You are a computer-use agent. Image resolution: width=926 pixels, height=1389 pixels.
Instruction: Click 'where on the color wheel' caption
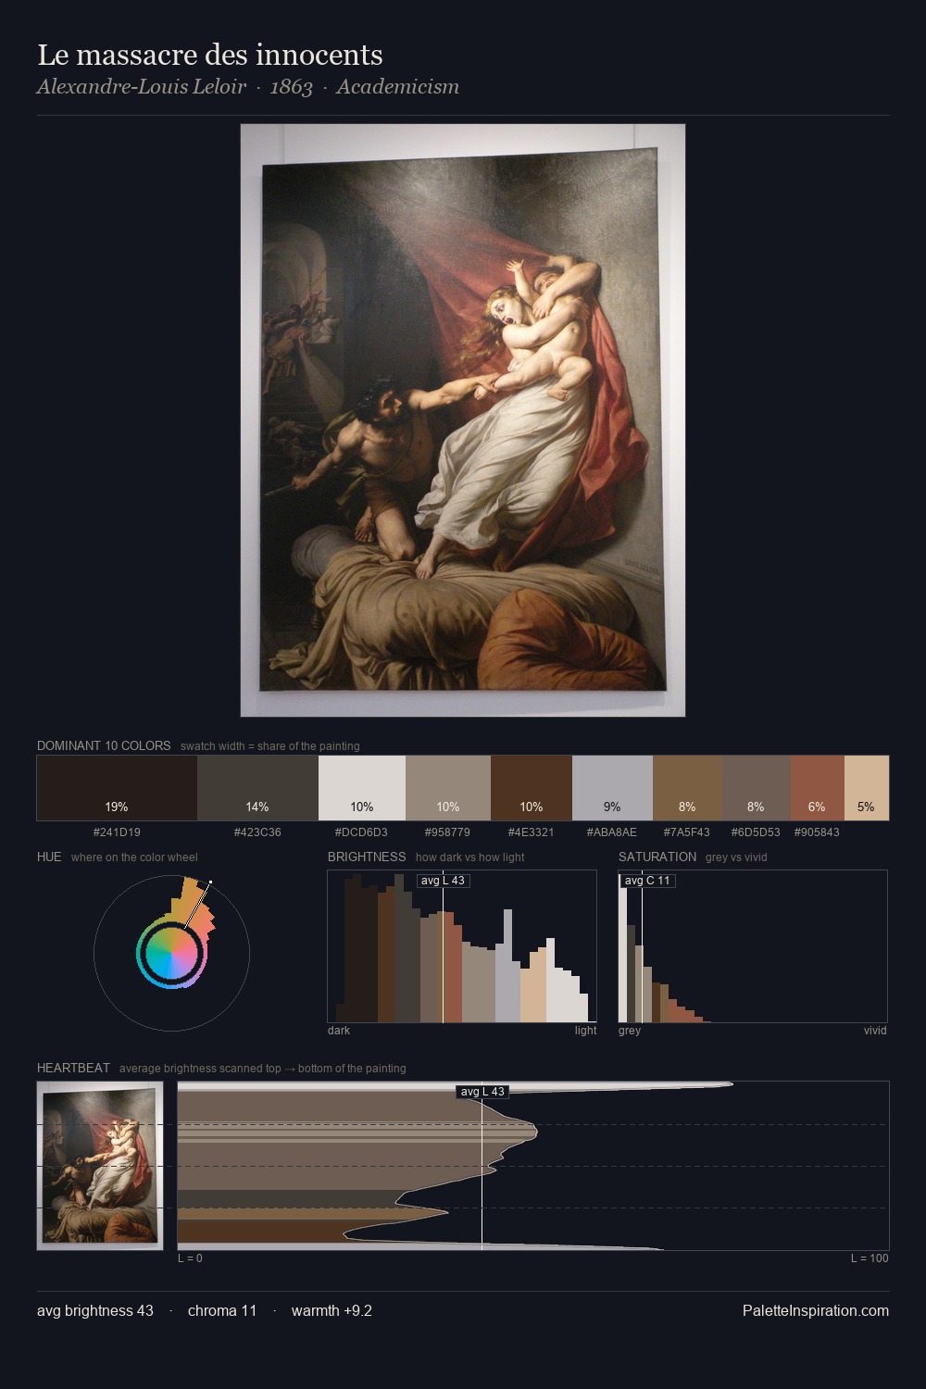pos(134,857)
